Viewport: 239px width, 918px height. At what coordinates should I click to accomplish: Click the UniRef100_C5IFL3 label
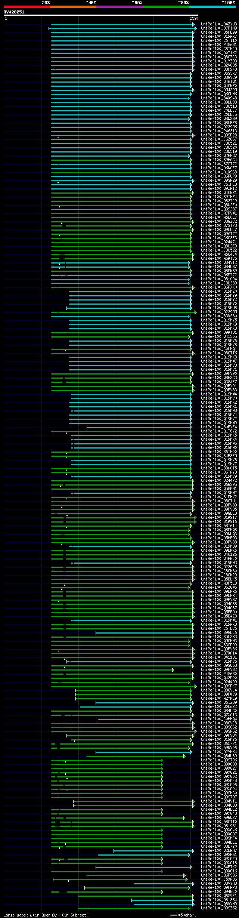click(x=219, y=184)
